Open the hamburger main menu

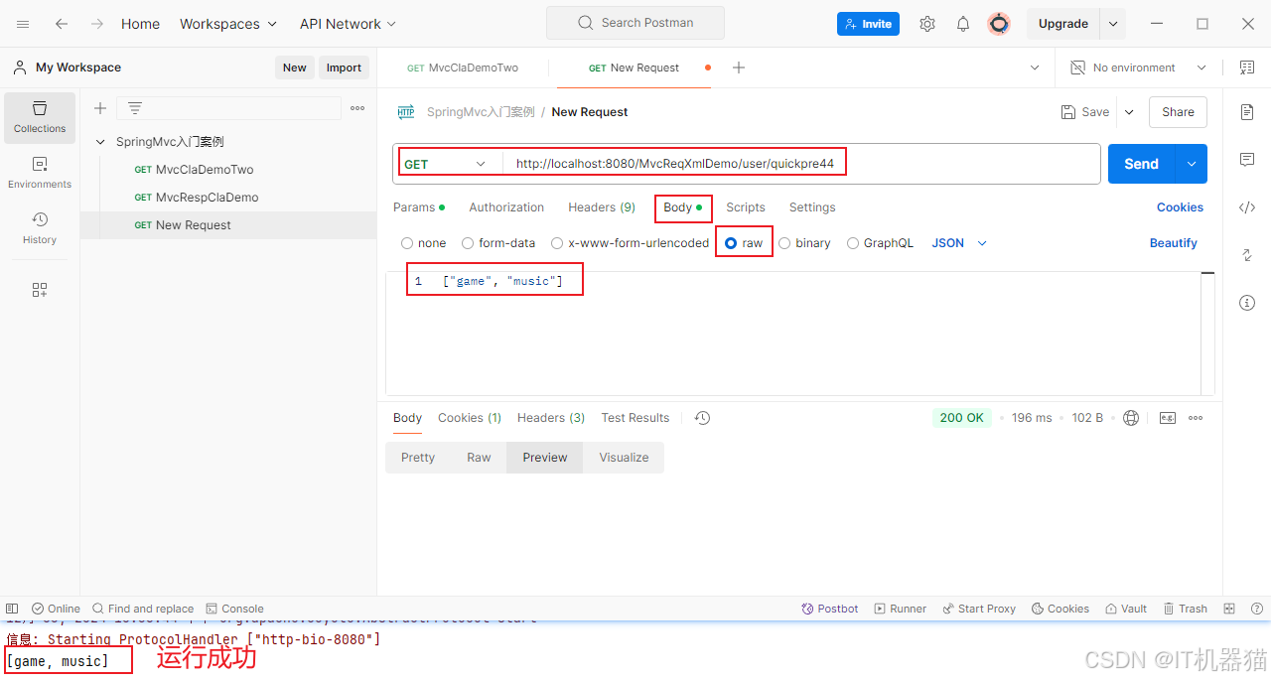(23, 24)
